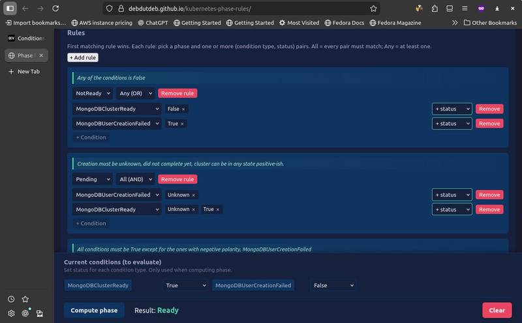Click the + Add rule button
This screenshot has height=323, width=522.
tap(83, 58)
